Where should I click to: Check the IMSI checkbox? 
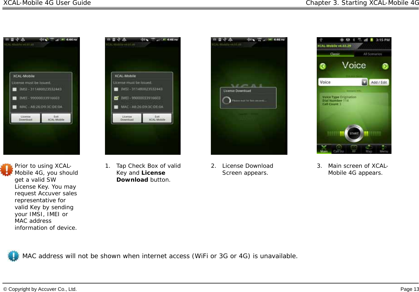[14, 89]
